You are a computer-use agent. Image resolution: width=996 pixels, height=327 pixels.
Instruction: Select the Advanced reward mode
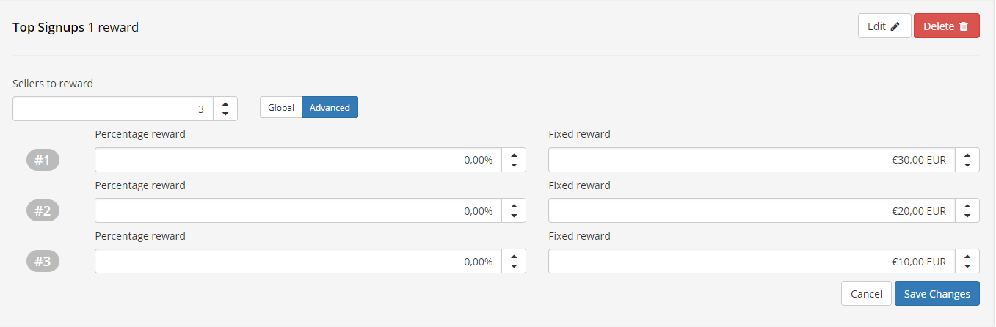330,107
